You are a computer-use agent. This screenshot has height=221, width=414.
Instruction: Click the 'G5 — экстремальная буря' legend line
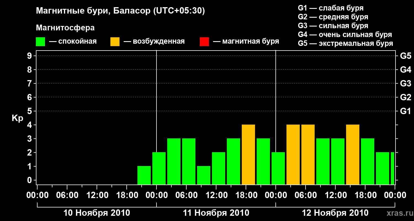pos(346,43)
